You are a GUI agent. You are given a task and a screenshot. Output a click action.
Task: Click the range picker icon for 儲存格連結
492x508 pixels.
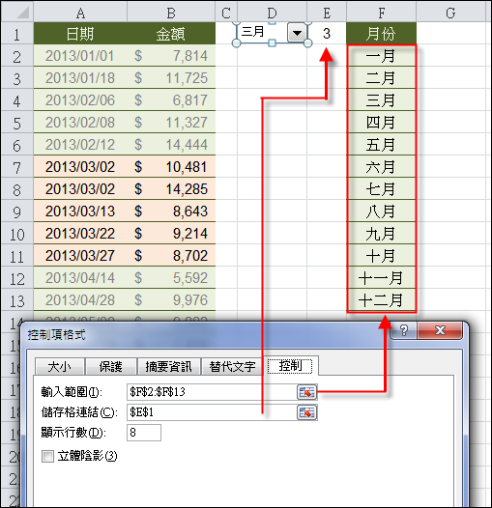pyautogui.click(x=306, y=412)
